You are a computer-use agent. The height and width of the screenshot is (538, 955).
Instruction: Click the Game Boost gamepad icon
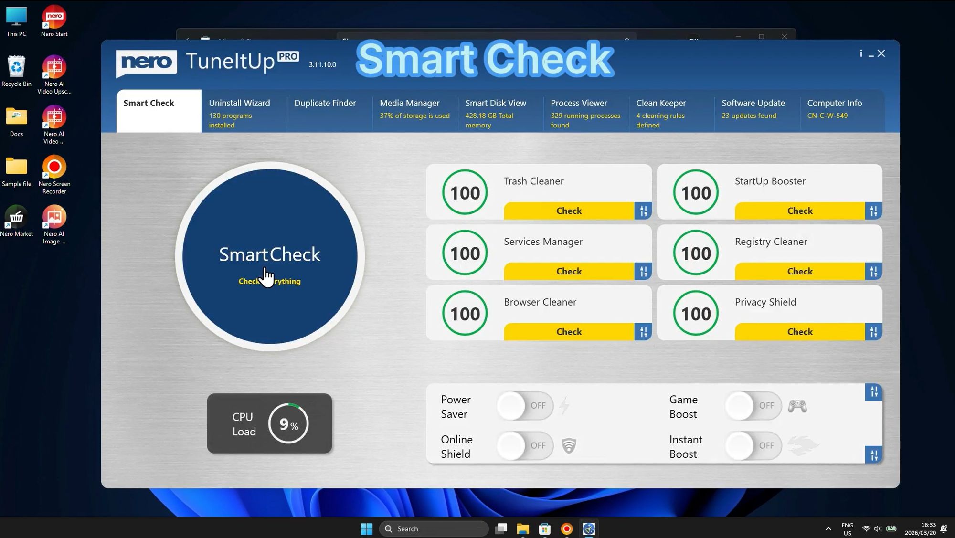798,405
